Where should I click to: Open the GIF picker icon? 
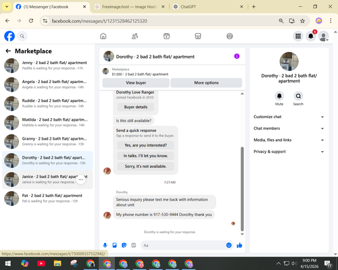(x=134, y=245)
